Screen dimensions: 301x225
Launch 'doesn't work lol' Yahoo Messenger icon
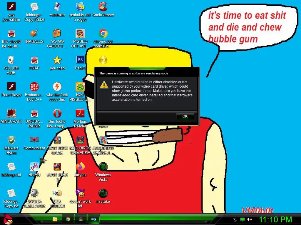click(x=80, y=193)
